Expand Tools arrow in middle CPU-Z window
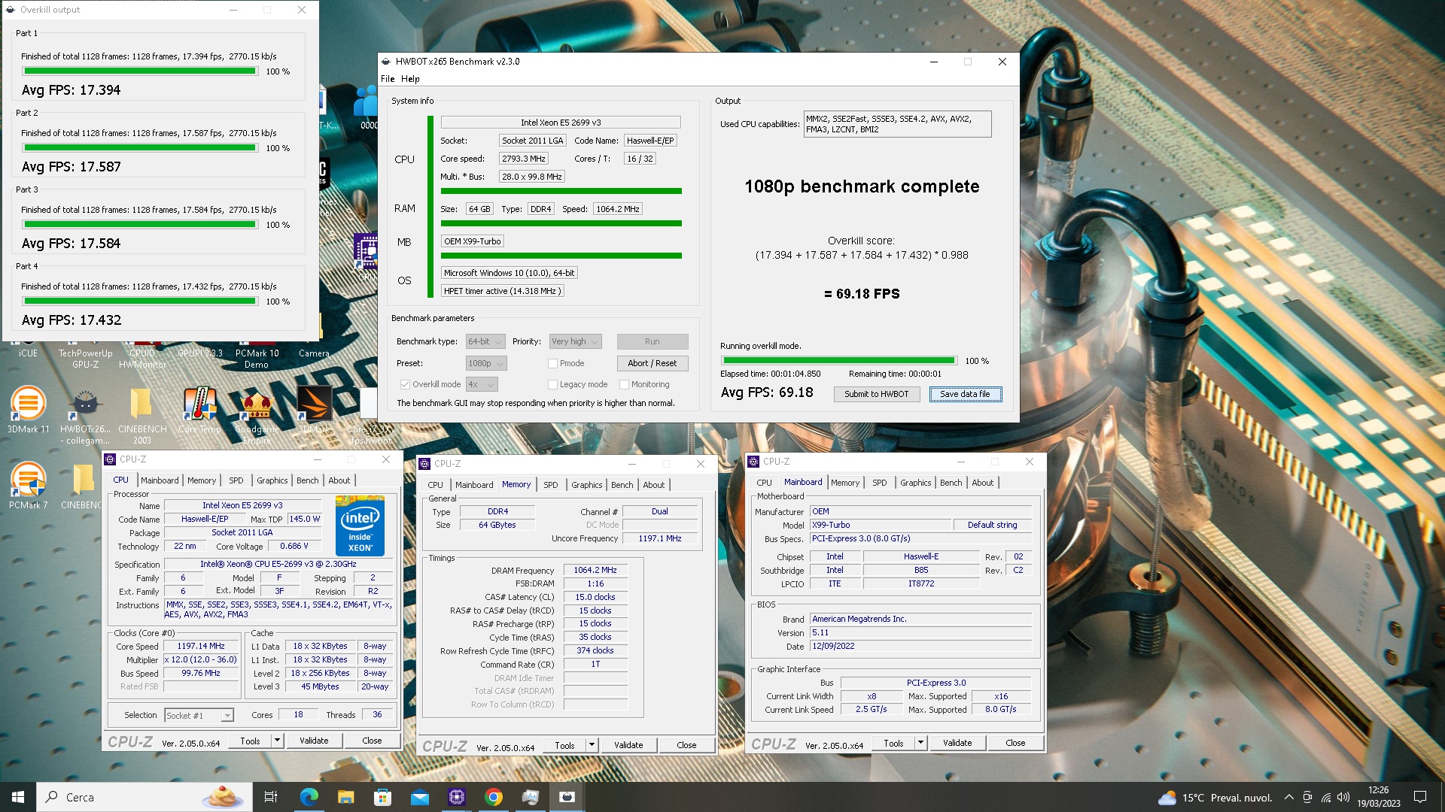 592,745
